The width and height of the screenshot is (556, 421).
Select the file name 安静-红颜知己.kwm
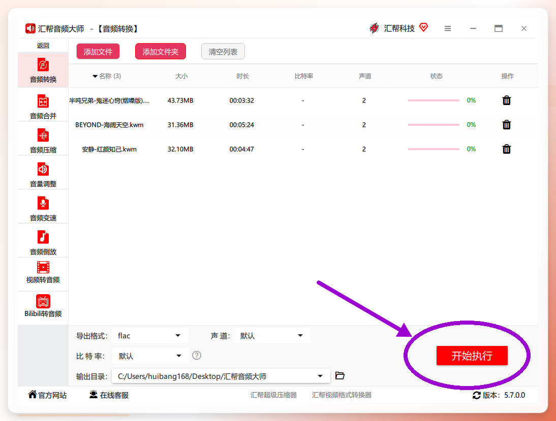pyautogui.click(x=109, y=149)
